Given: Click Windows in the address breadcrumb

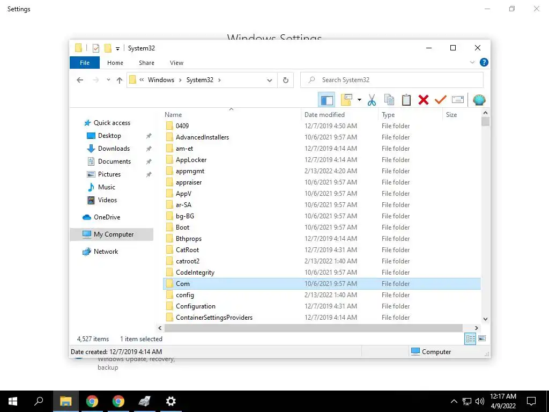Looking at the screenshot, I should click(161, 80).
